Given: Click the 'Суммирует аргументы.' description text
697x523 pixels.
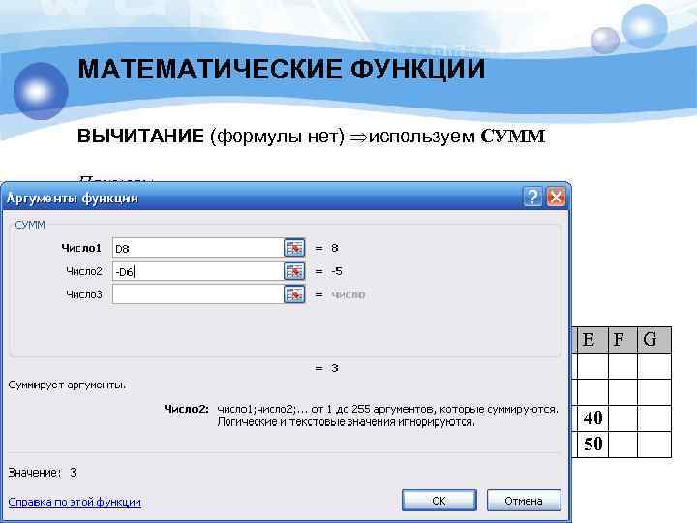Looking at the screenshot, I should [x=67, y=385].
